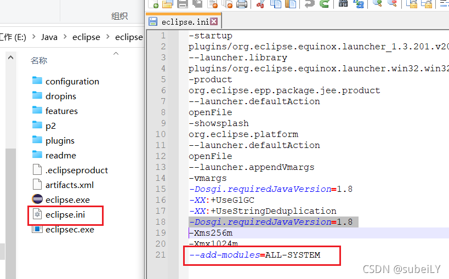Click the Copy toolbar icon
The image size is (449, 279).
click(x=275, y=4)
